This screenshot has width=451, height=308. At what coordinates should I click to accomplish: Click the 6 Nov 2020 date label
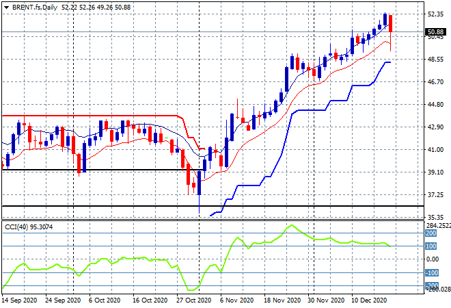tap(236, 300)
